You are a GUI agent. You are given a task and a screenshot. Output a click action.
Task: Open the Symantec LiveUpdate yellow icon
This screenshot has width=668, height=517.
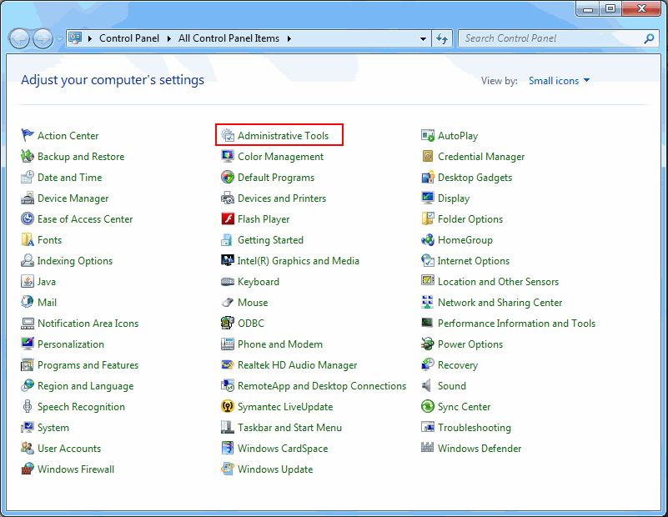pos(228,407)
